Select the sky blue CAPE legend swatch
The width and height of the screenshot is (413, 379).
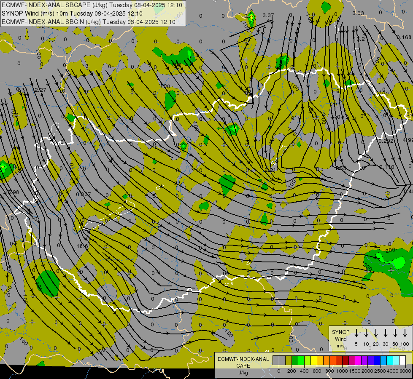[x=384, y=360]
